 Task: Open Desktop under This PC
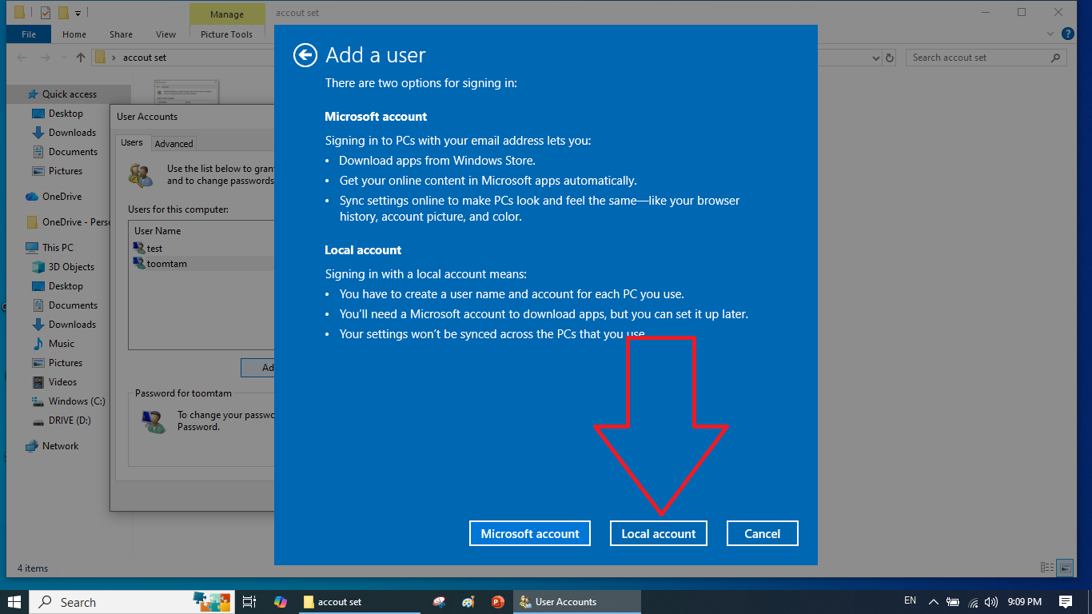tap(66, 286)
